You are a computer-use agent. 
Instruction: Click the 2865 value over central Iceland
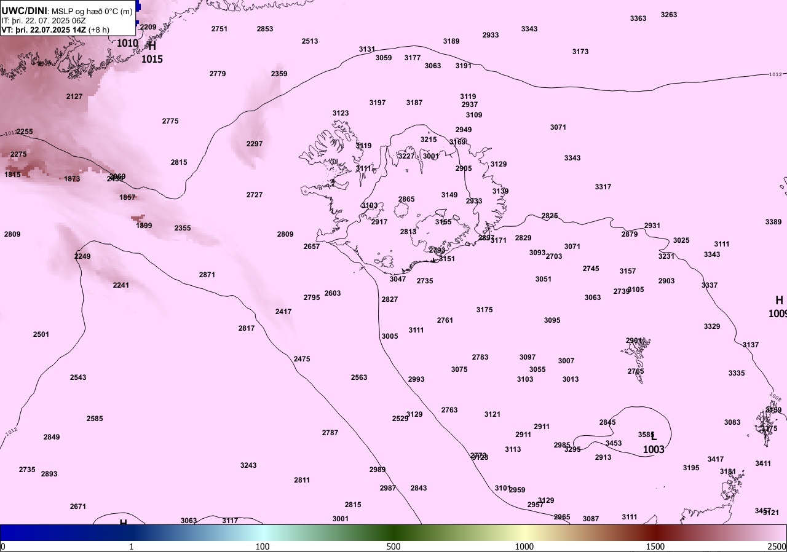coord(406,199)
